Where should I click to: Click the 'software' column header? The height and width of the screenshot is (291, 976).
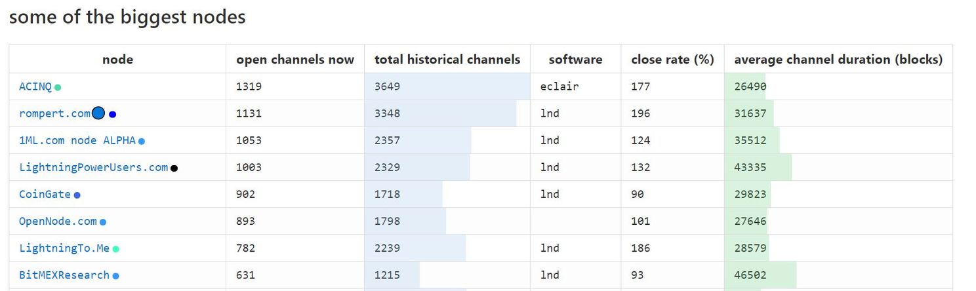click(x=576, y=60)
